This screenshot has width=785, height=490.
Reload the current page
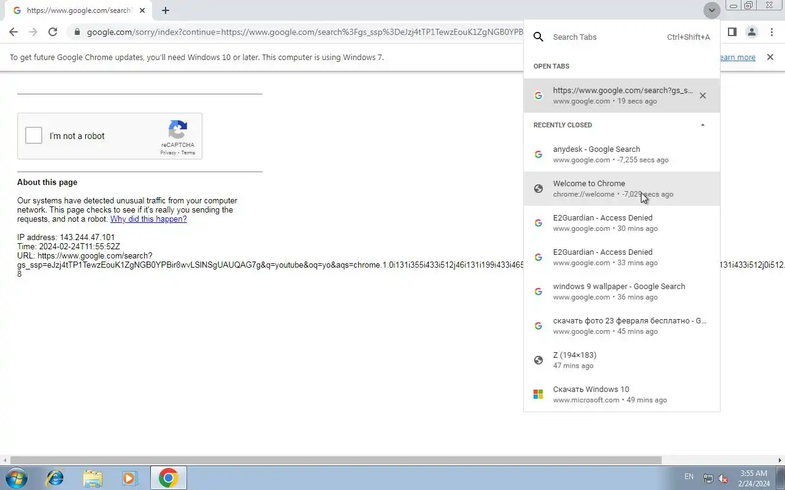pyautogui.click(x=53, y=32)
